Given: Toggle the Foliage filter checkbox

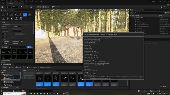Looking at the screenshot, I should click(x=3, y=43).
